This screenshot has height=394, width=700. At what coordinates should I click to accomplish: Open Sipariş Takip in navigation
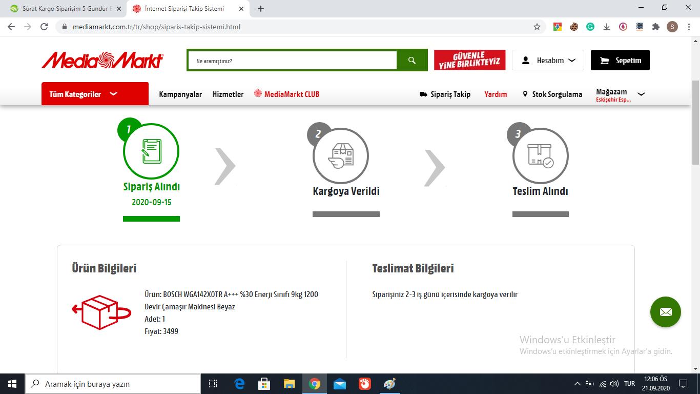pyautogui.click(x=445, y=94)
